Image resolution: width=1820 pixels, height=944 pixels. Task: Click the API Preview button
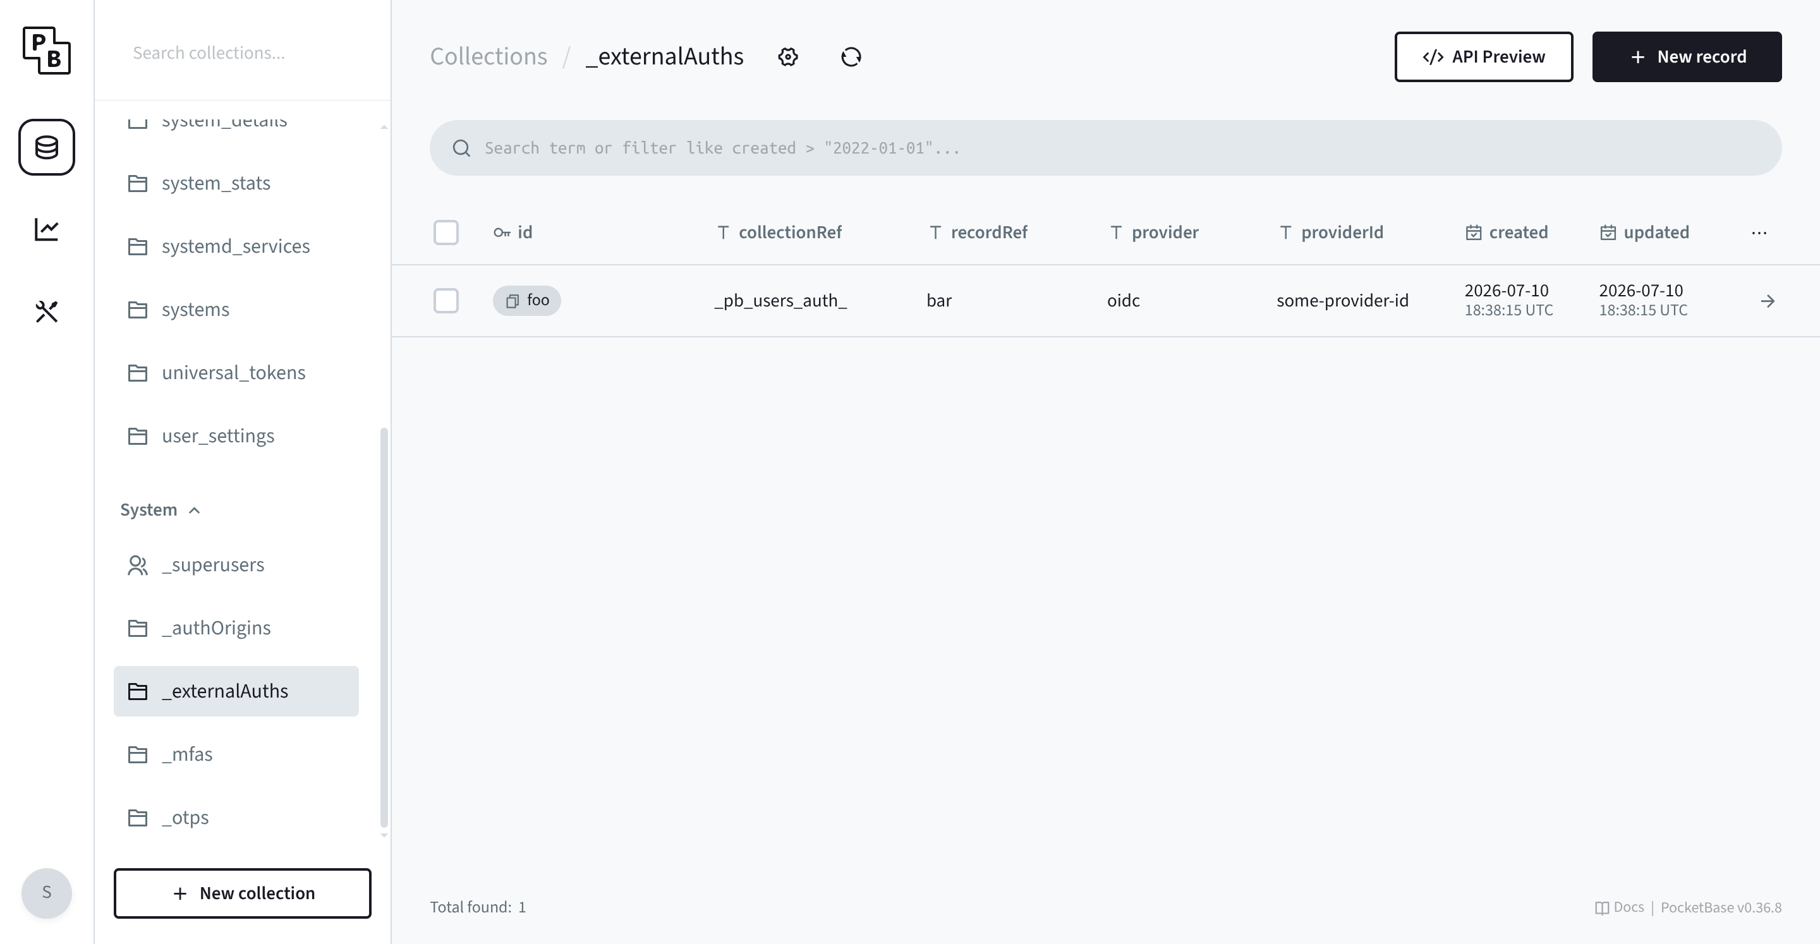coord(1484,56)
